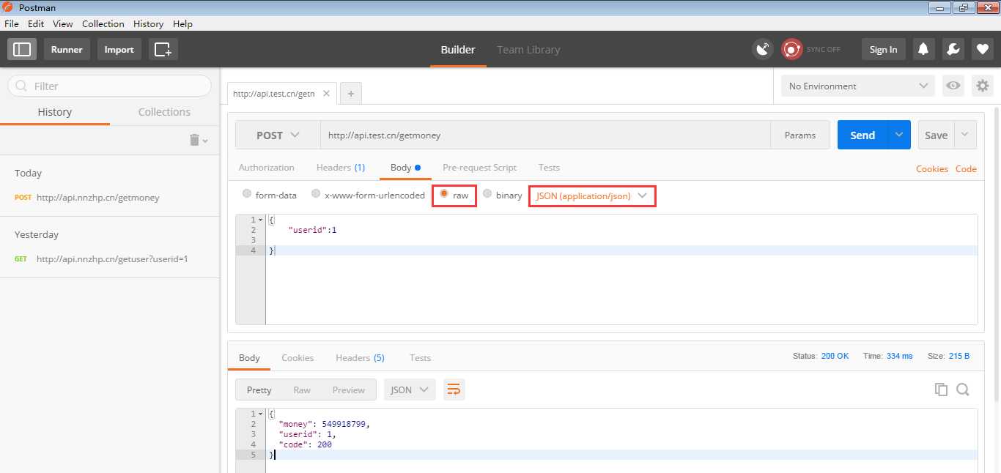Click the interceptor satellite icon
Viewport: 1001px width, 473px height.
[x=763, y=49]
